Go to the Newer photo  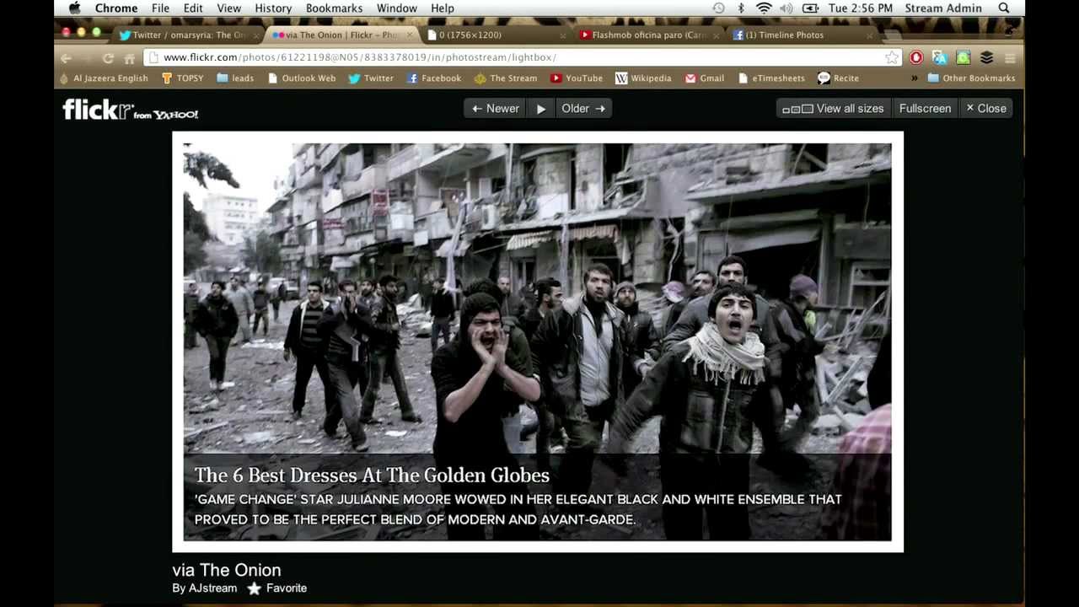tap(496, 108)
